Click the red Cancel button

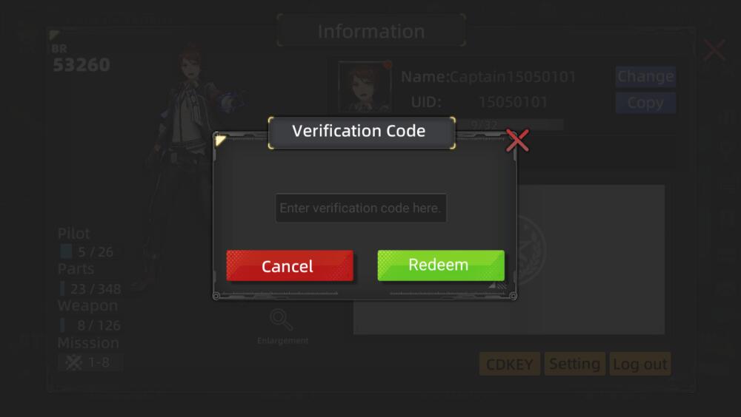tap(290, 265)
